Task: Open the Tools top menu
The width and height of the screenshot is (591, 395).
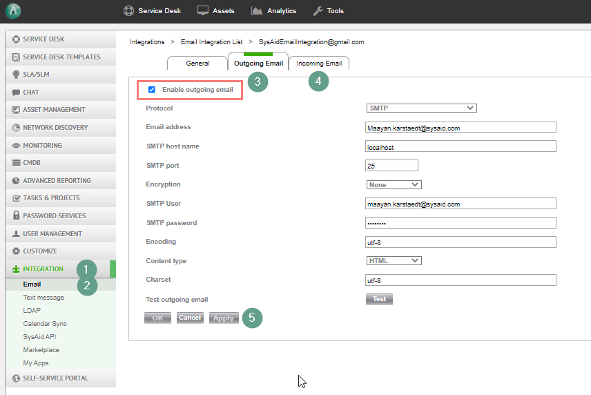Action: pos(328,11)
